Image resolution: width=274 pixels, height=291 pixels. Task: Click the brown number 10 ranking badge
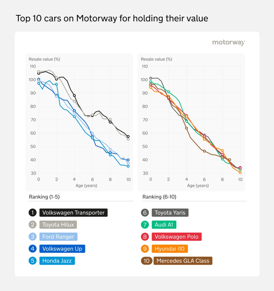[147, 261]
